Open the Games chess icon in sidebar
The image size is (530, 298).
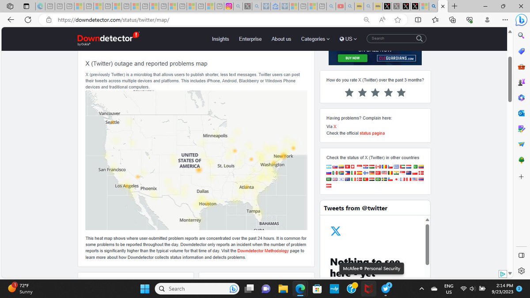click(521, 82)
